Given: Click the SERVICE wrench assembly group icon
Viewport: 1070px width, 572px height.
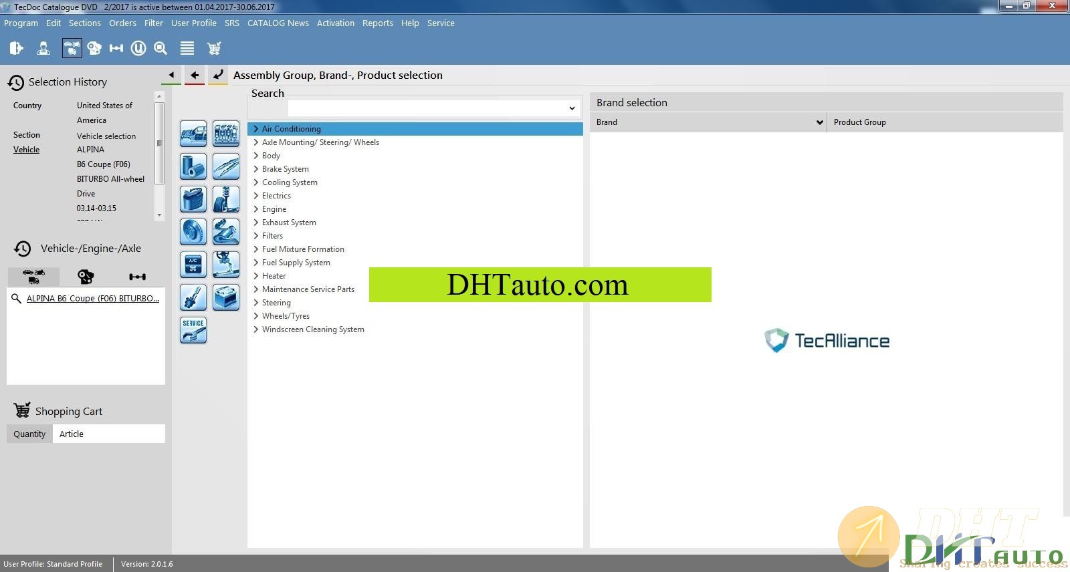Looking at the screenshot, I should (x=193, y=330).
